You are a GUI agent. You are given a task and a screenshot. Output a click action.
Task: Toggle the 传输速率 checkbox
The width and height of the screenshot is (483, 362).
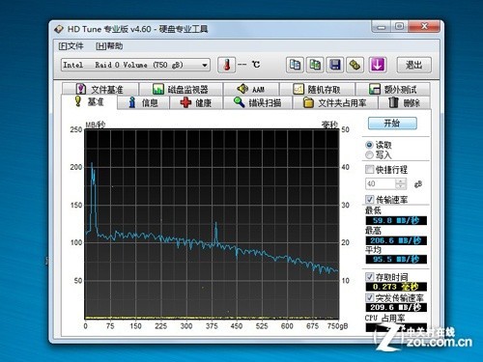point(369,200)
